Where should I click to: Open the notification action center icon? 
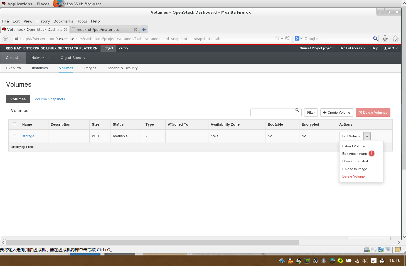(374, 261)
